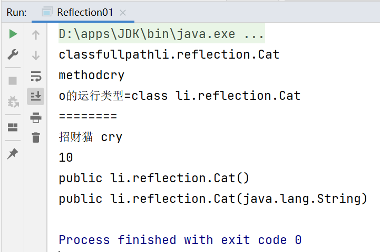Screen dimensions: 380x252
Task: Expand the folded java.exe command line
Action: click(x=162, y=33)
